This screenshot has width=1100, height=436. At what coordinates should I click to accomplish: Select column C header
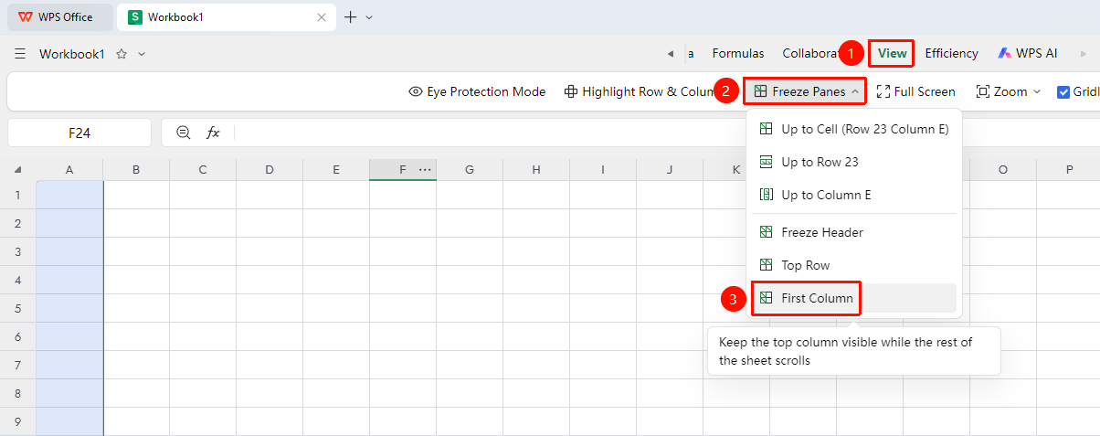tap(203, 169)
